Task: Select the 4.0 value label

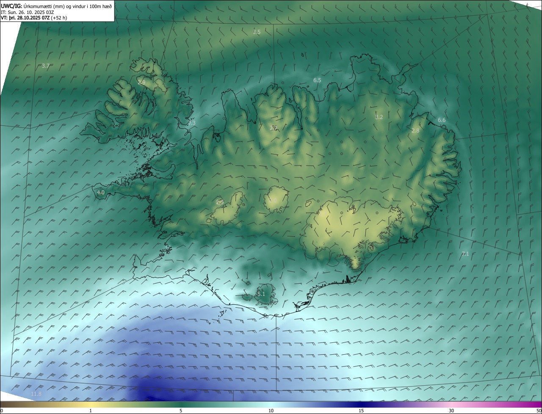Action: pos(101,192)
